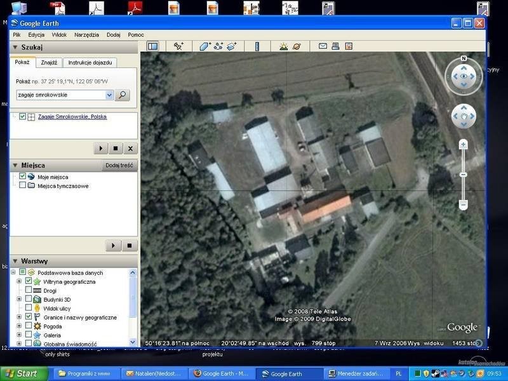Open the Edycja menu

pos(36,35)
